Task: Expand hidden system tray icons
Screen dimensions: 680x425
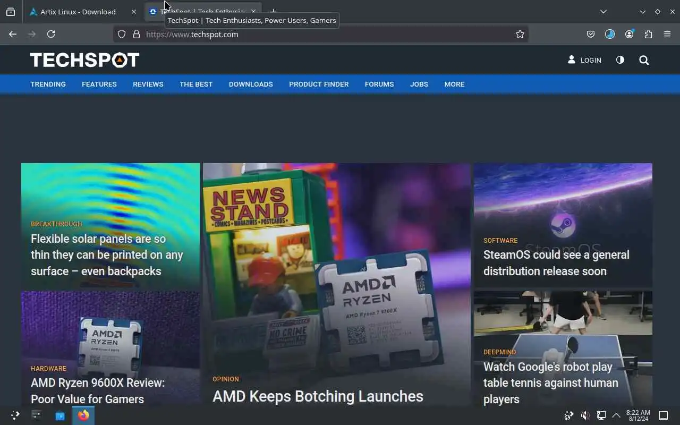Action: (x=616, y=415)
